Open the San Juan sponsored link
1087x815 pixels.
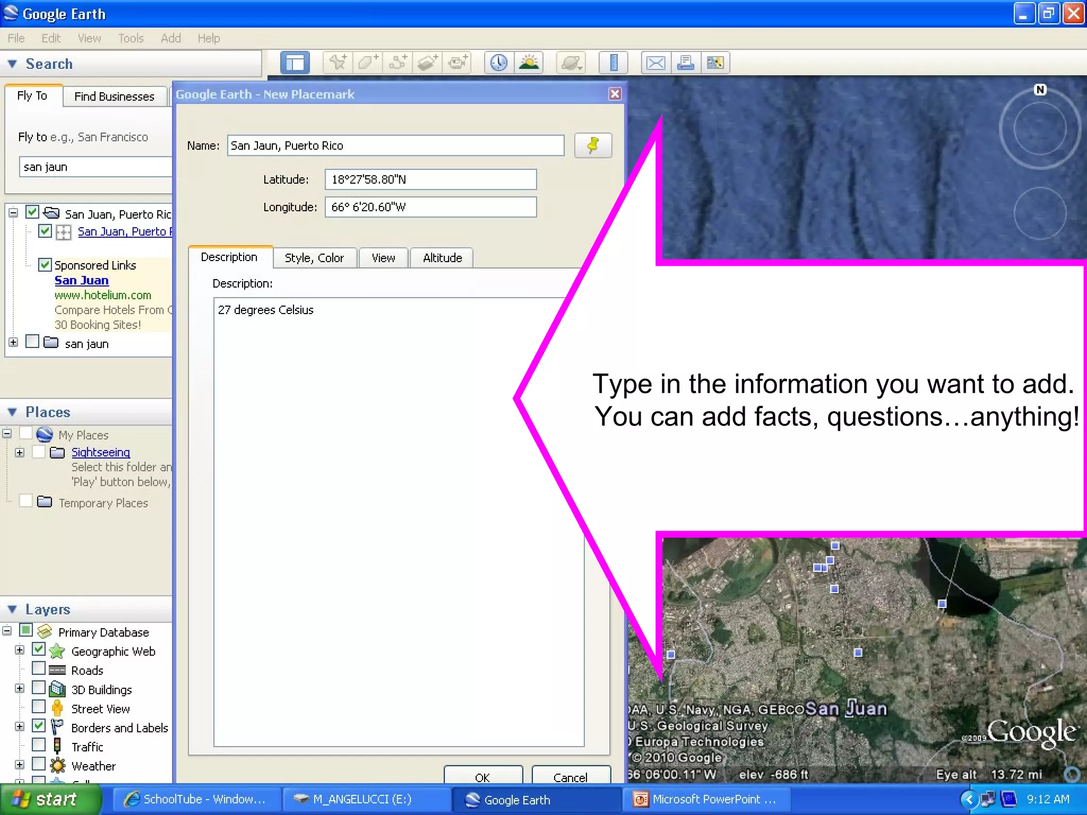(82, 280)
